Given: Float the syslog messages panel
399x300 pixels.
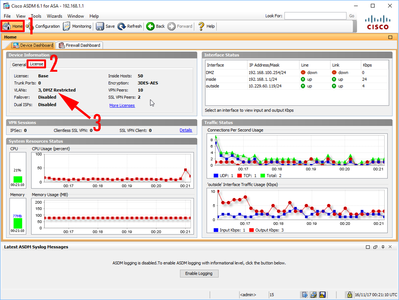Looking at the screenshot, I should click(375, 247).
